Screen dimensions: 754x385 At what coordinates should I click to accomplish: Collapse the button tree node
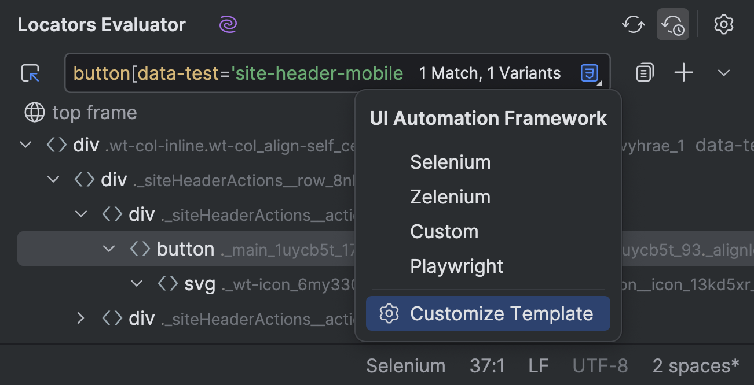[x=109, y=249]
